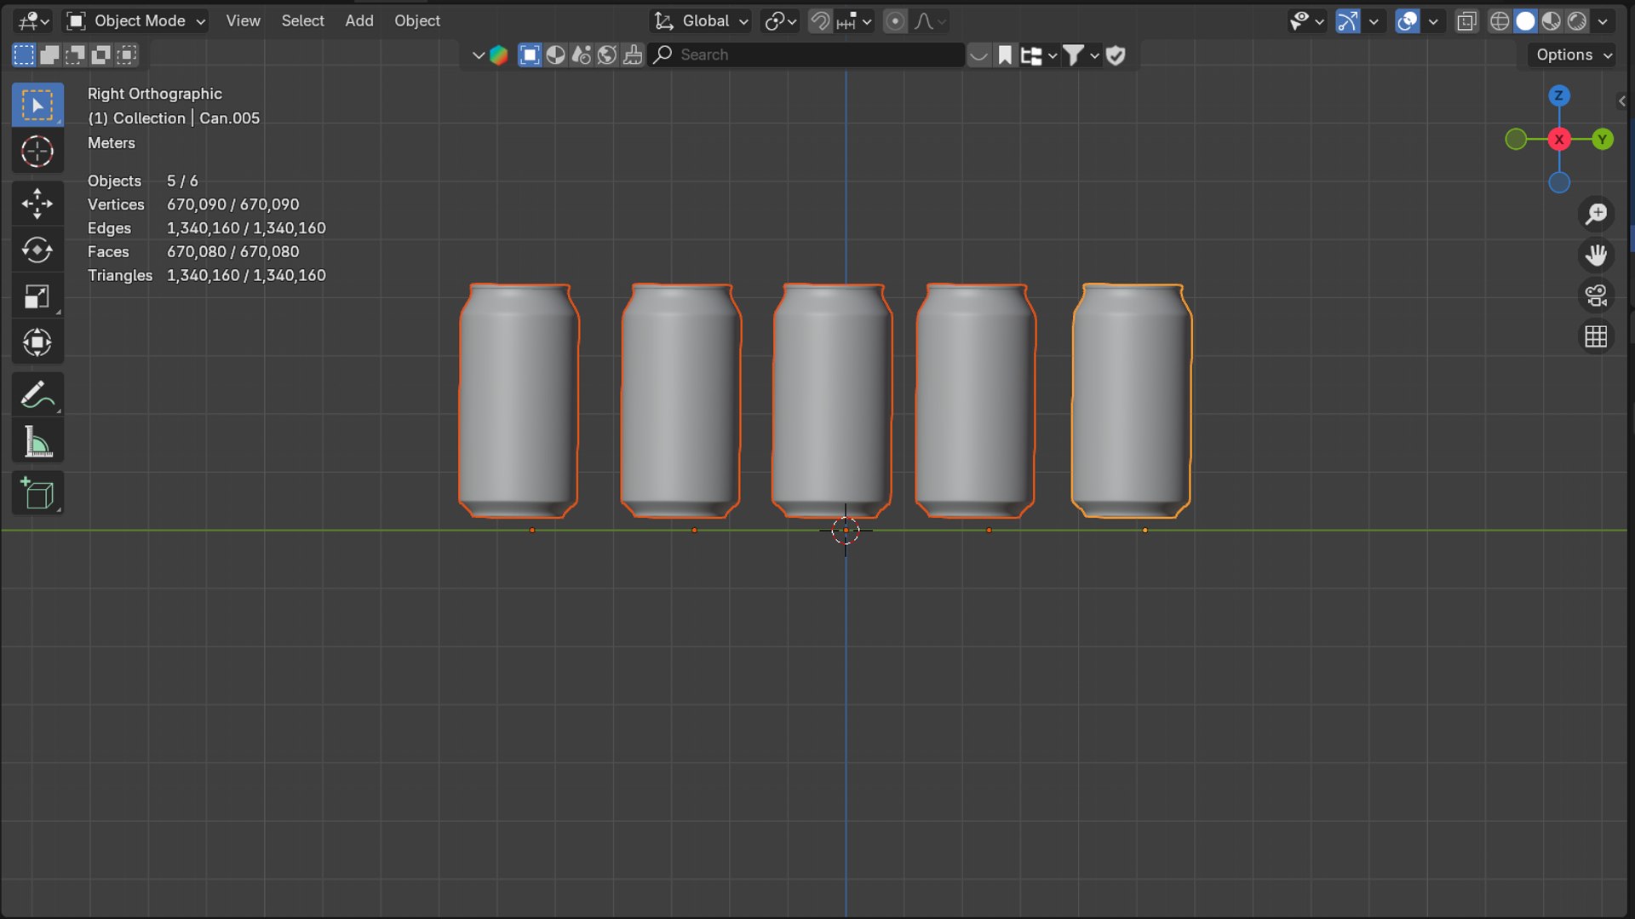Viewport: 1635px width, 919px height.
Task: Toggle snapping magnet
Action: point(820,21)
